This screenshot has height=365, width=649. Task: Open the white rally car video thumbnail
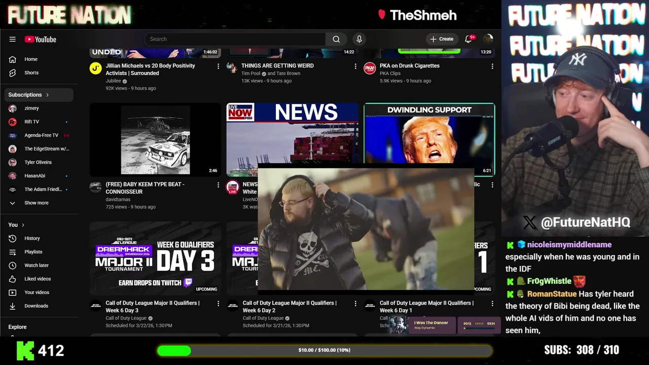(155, 140)
